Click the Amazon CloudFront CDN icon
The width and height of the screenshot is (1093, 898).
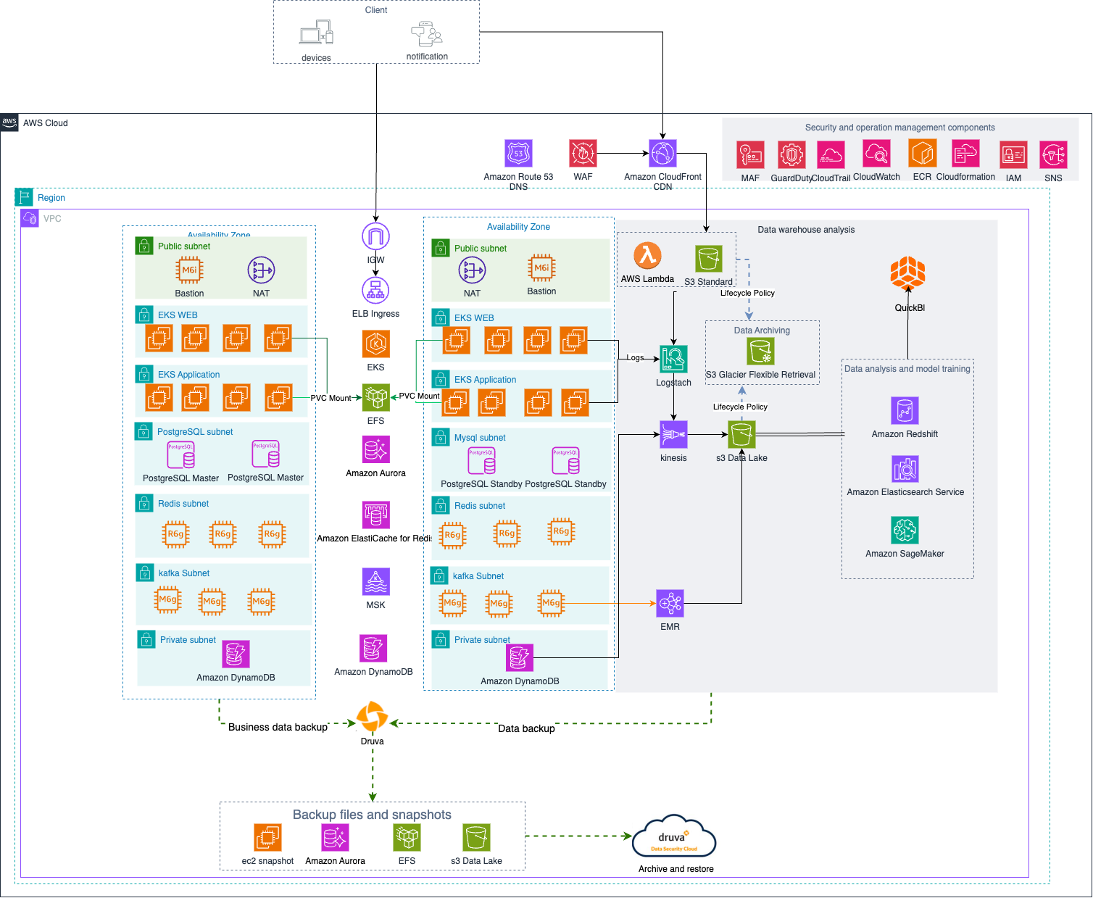[x=662, y=154]
